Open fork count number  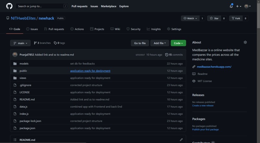245,18
